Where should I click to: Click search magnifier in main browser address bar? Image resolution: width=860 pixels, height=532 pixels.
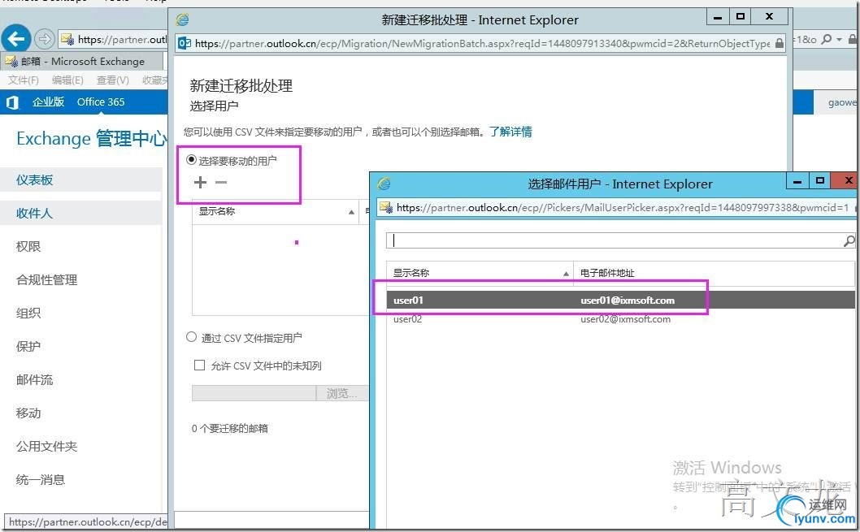pyautogui.click(x=827, y=39)
